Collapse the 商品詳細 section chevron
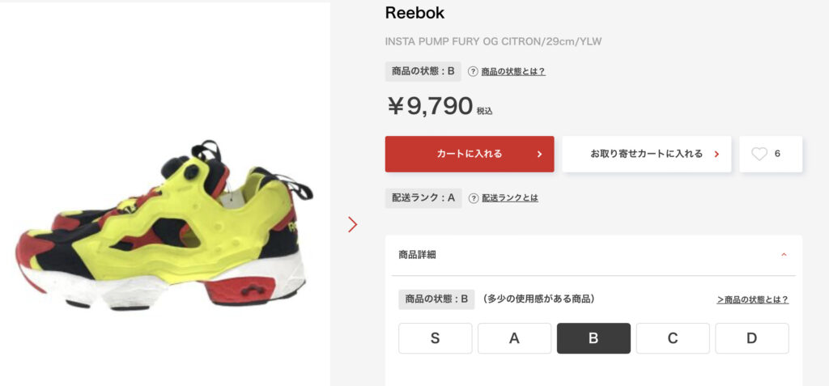This screenshot has height=386, width=829. [784, 255]
